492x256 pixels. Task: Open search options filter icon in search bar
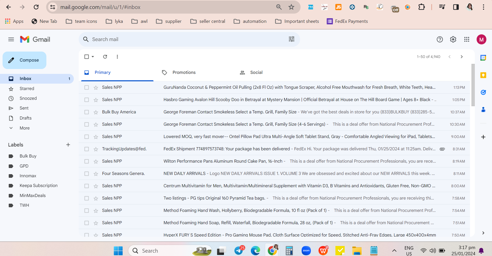pyautogui.click(x=292, y=39)
